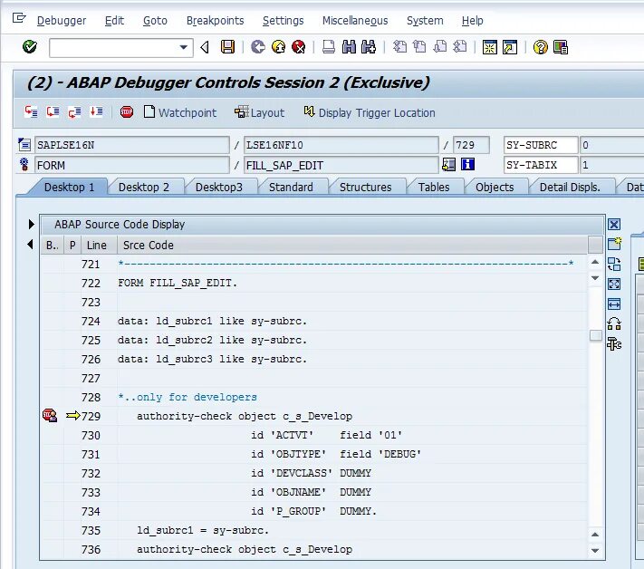The image size is (644, 569).
Task: Click the Print icon
Action: pyautogui.click(x=328, y=47)
